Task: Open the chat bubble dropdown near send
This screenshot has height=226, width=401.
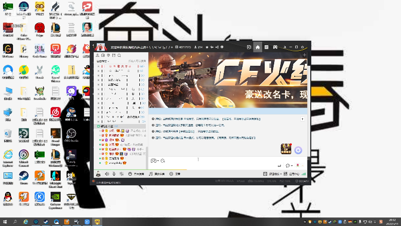Action: (289, 166)
